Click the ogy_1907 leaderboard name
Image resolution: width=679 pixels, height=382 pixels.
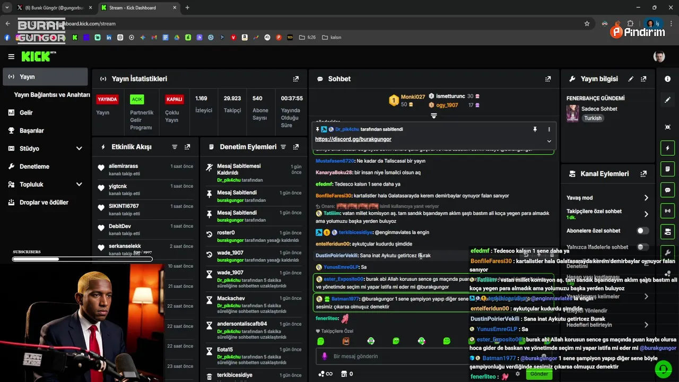tap(447, 105)
